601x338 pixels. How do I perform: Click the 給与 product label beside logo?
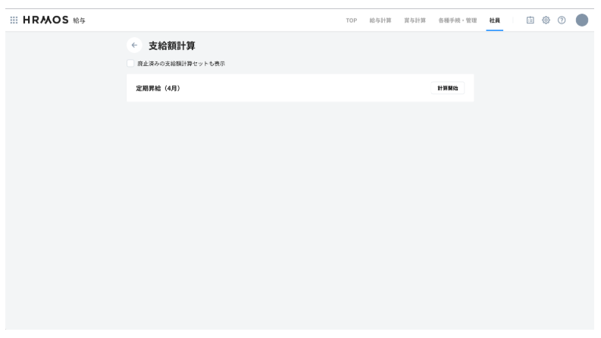(79, 20)
